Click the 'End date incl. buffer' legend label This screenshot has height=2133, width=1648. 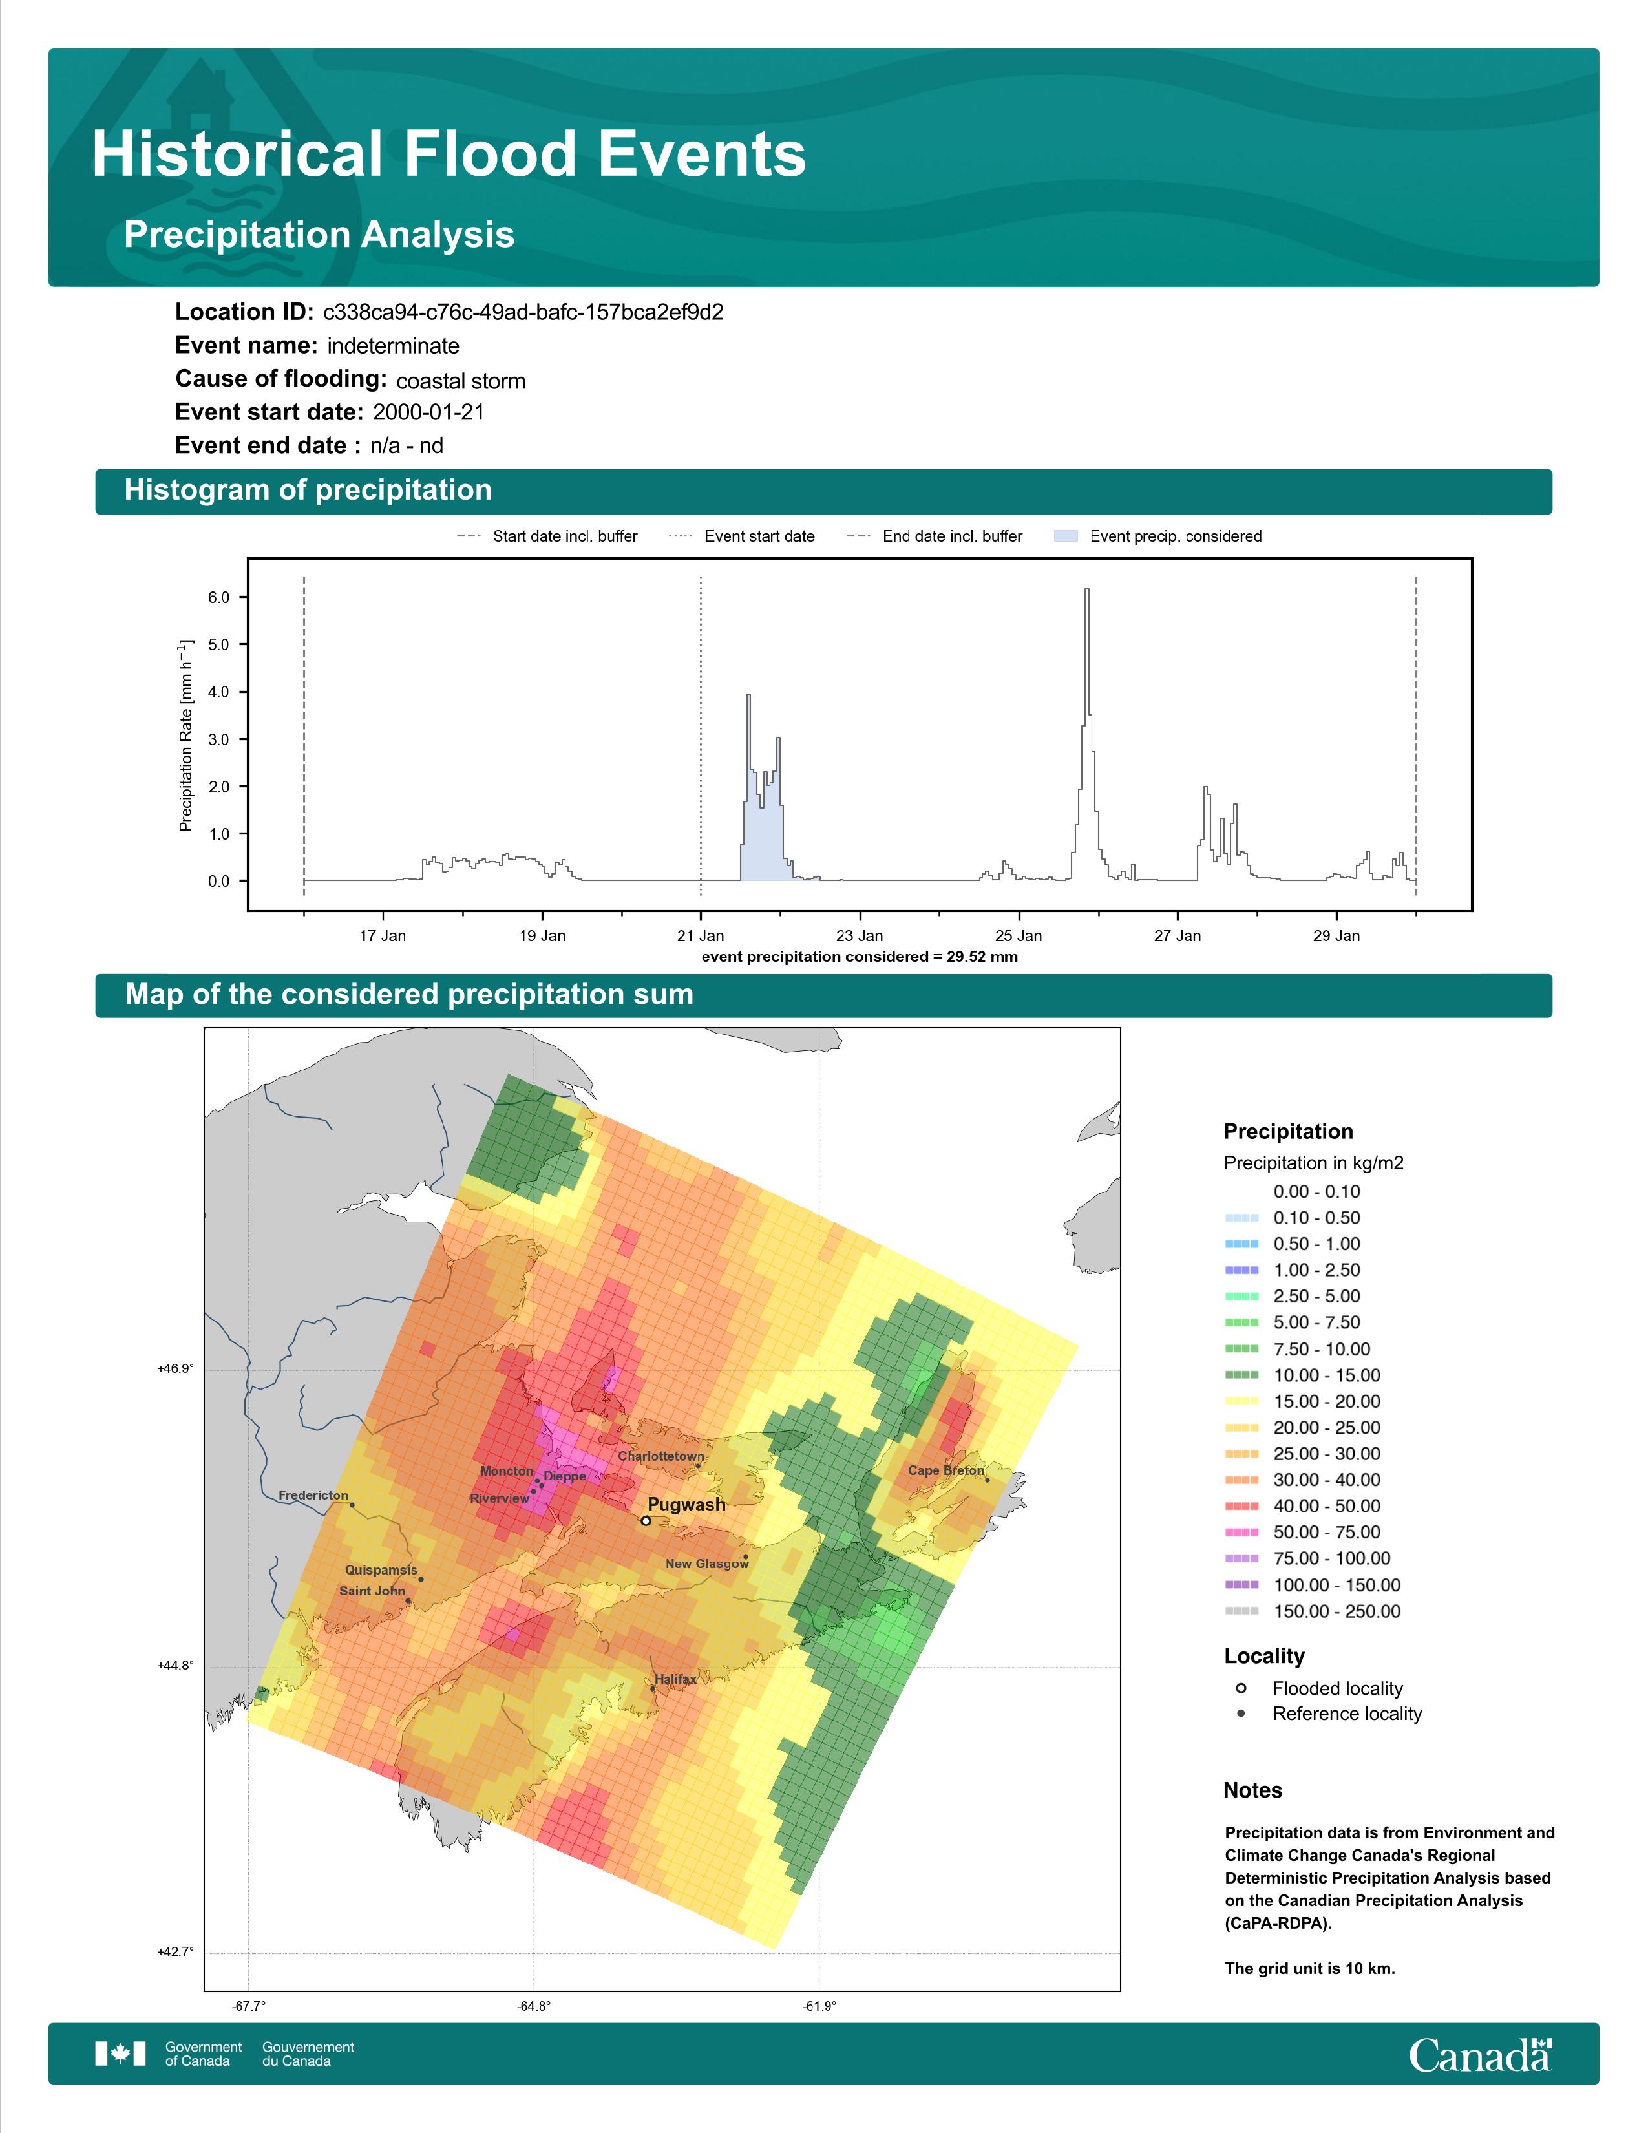click(x=953, y=536)
